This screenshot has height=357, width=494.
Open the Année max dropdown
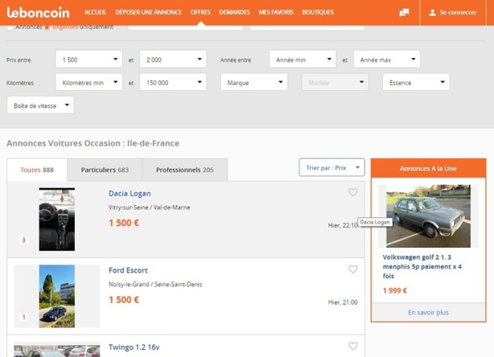tap(387, 59)
